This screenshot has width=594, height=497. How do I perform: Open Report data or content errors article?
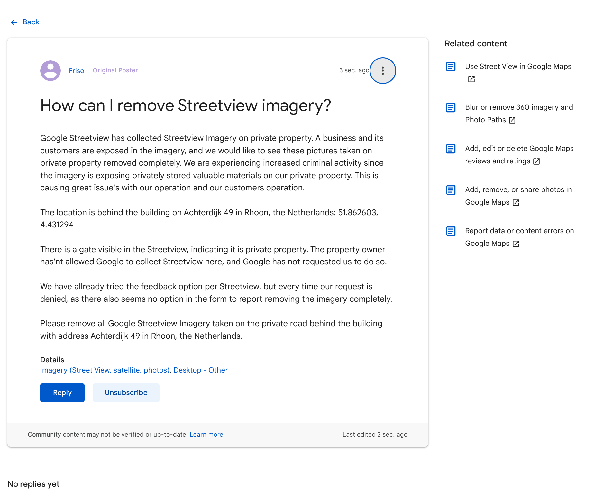(x=519, y=237)
